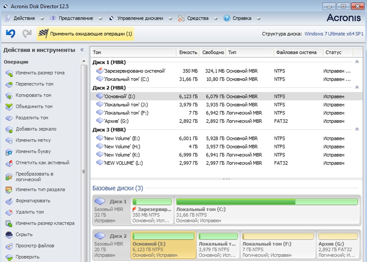Image resolution: width=367 pixels, height=262 pixels.
Task: Open the Справка menu
Action: pyautogui.click(x=241, y=18)
